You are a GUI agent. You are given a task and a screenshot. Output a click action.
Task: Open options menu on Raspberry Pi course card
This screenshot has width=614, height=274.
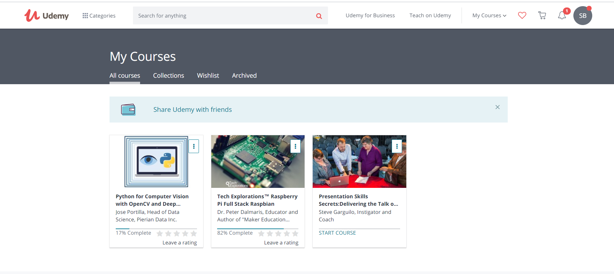tap(295, 146)
